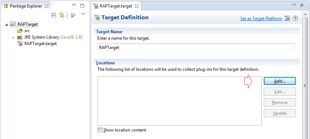Switch to the RAPTarget.target editor tab
The height and width of the screenshot is (139, 310).
113,6
